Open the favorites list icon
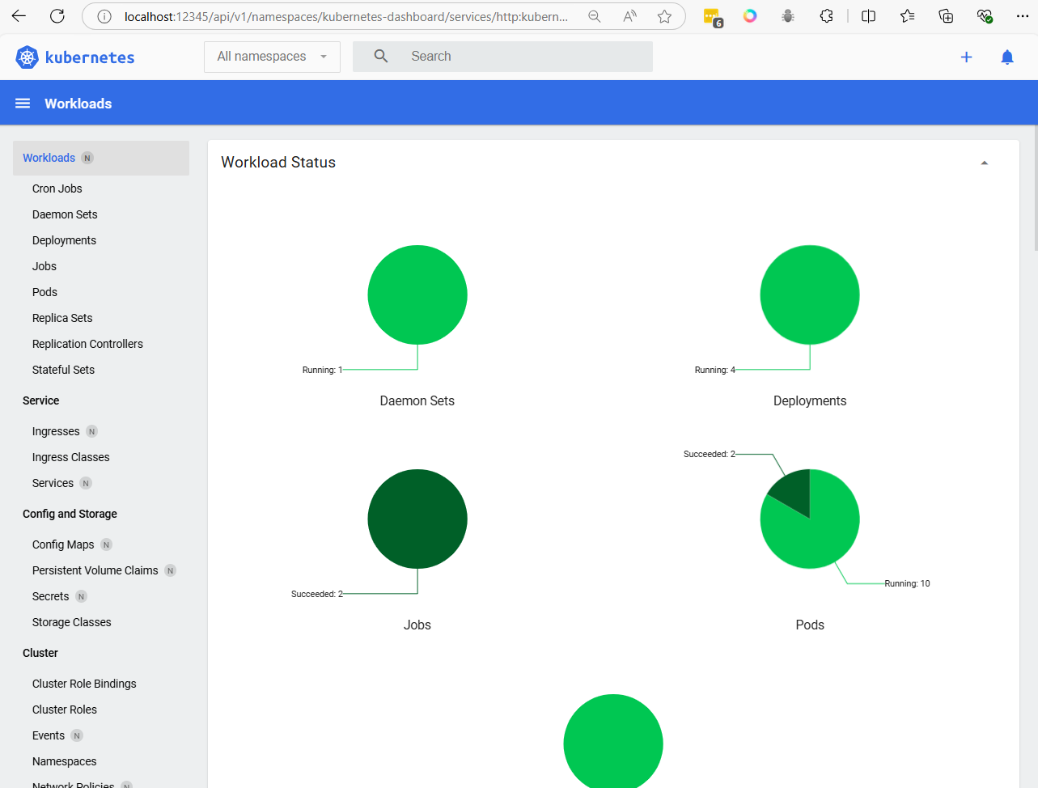1038x788 pixels. point(907,16)
